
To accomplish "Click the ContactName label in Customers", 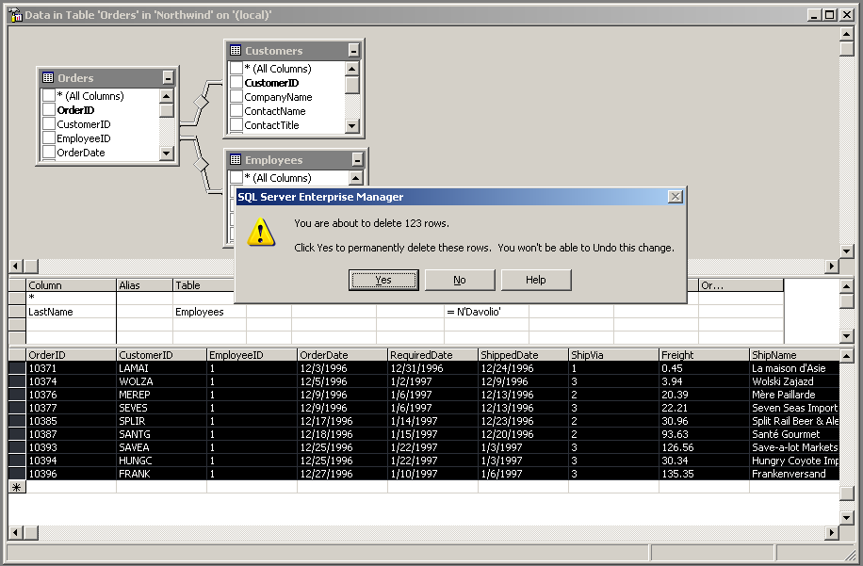I will pyautogui.click(x=275, y=111).
